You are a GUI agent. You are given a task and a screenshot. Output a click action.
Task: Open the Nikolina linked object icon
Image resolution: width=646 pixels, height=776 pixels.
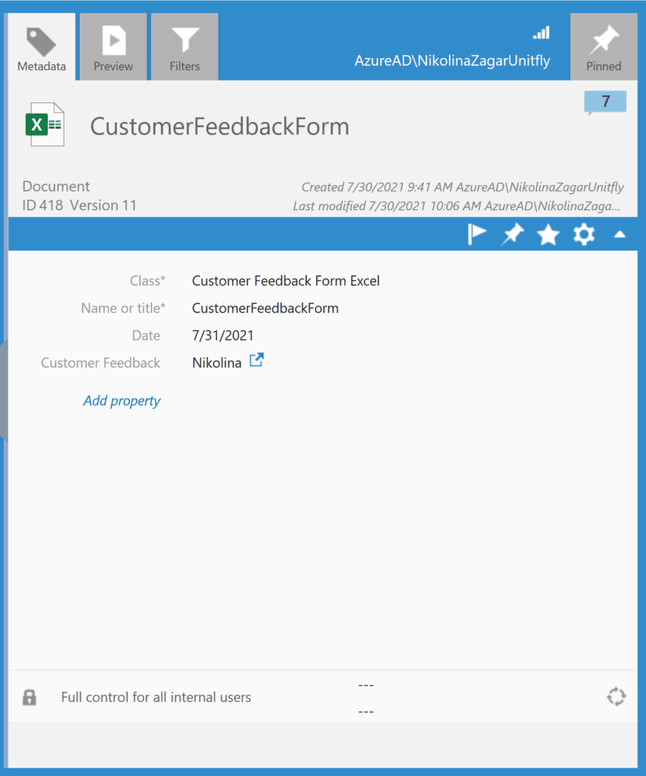256,360
